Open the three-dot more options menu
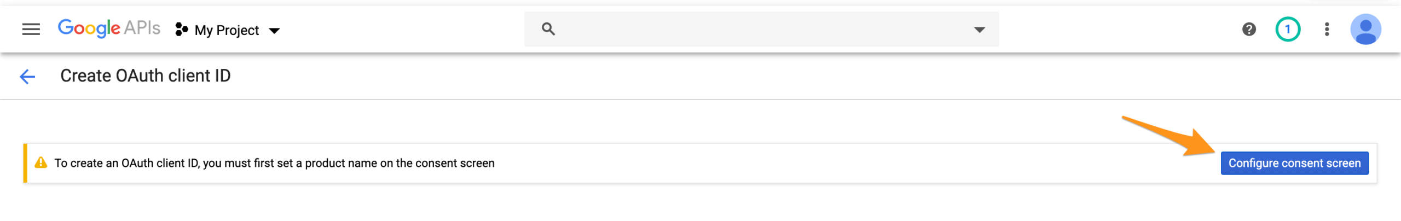The image size is (1401, 221). 1327,30
